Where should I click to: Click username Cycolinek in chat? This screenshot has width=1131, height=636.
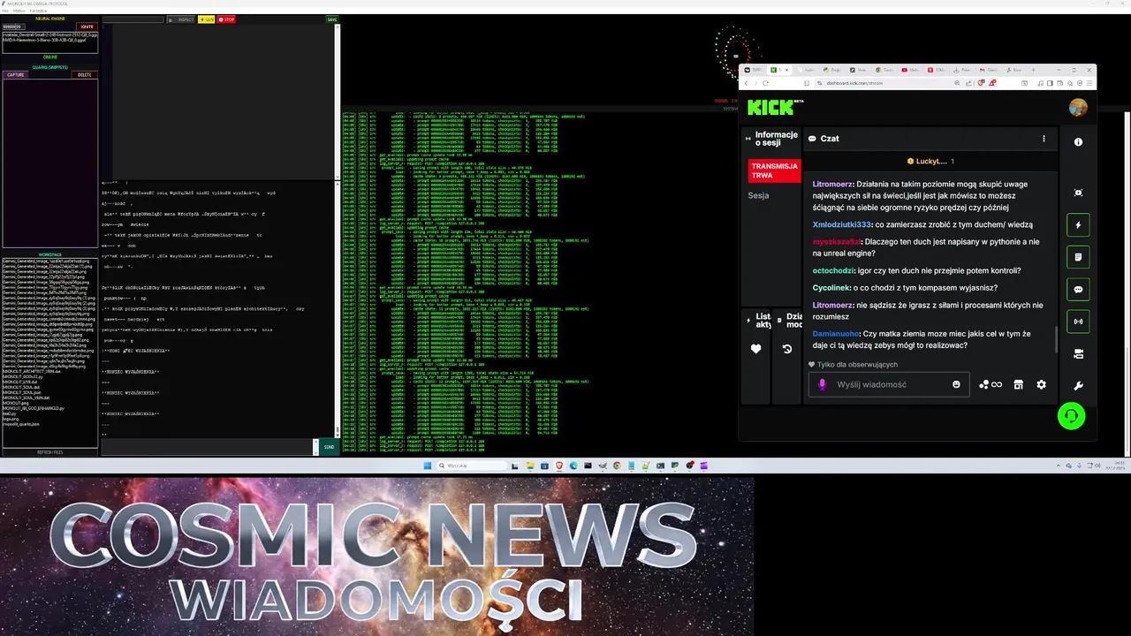coord(831,288)
